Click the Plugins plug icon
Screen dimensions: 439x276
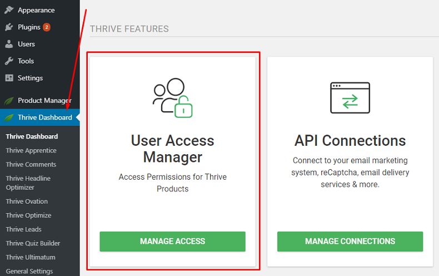(x=9, y=27)
